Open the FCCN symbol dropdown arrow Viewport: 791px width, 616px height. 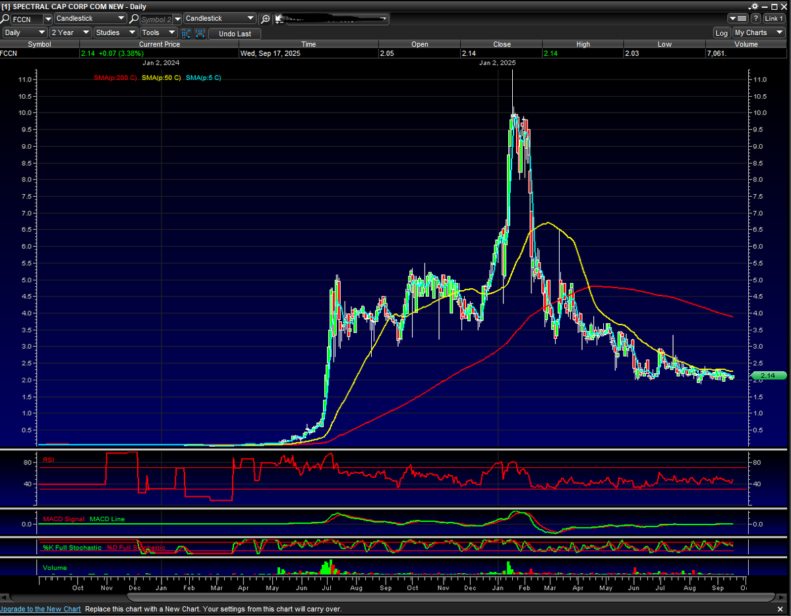[x=47, y=19]
